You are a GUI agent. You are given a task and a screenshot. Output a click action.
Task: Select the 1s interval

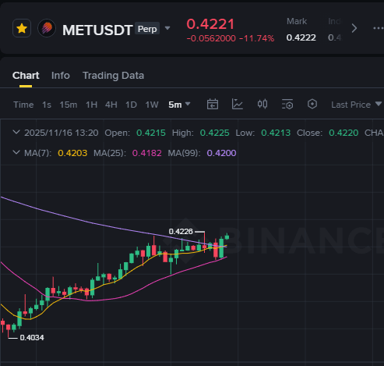pos(47,105)
